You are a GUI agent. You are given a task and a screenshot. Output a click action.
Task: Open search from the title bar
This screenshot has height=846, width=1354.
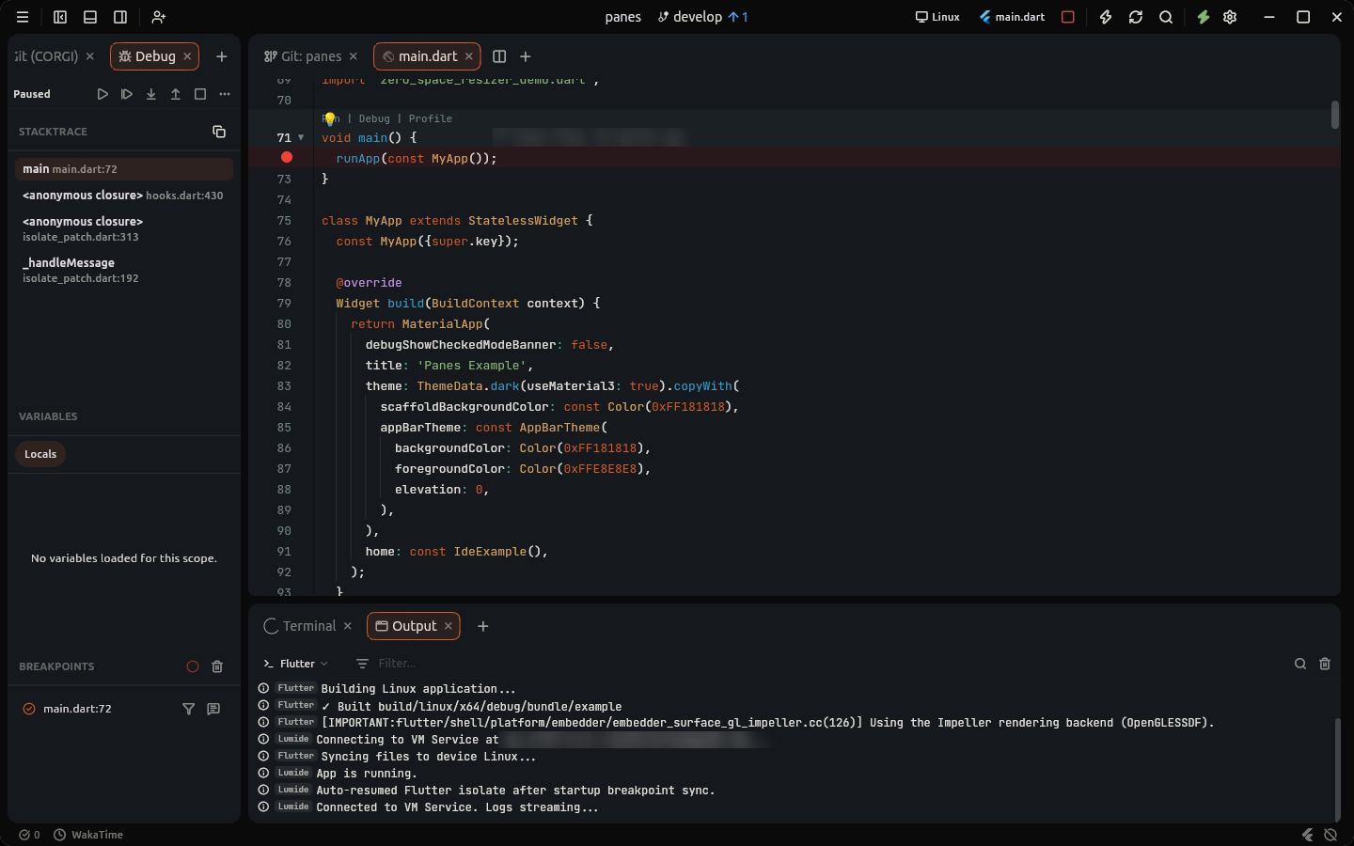click(1166, 17)
